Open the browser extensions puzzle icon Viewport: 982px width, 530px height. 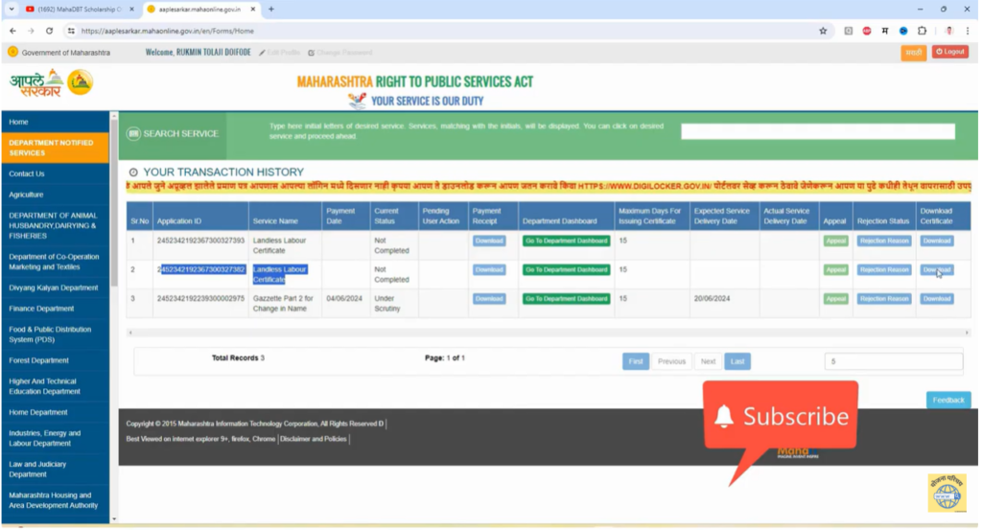[x=922, y=31]
